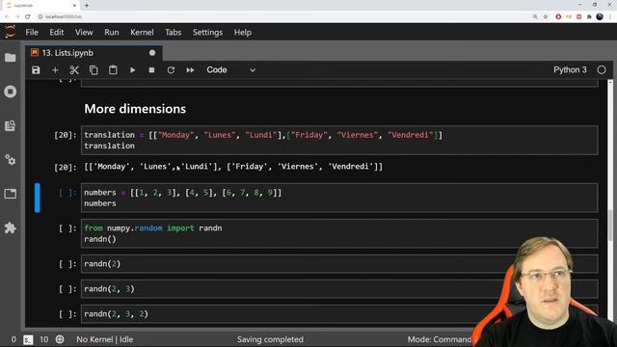Open the Extension Manager puzzle icon
This screenshot has height=347, width=617.
pos(11,227)
